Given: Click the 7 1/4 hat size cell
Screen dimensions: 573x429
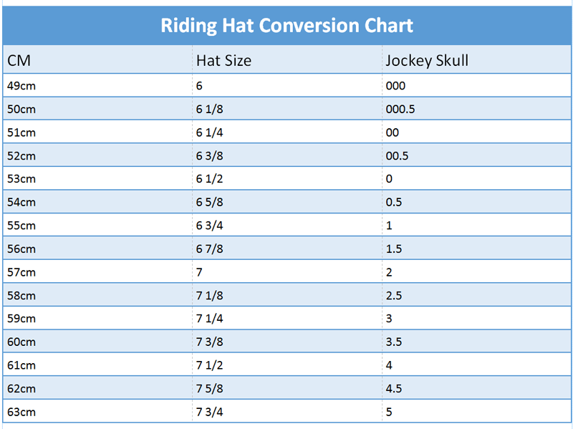Looking at the screenshot, I should click(x=208, y=319).
